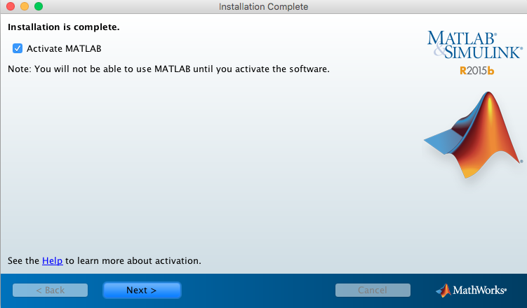Open the Help link about activation
The width and height of the screenshot is (527, 308).
click(x=53, y=260)
